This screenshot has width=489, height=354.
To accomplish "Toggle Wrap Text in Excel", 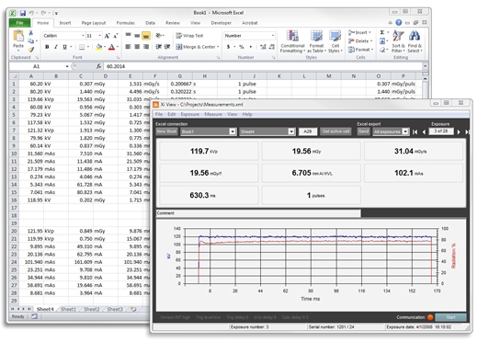I will (x=189, y=36).
